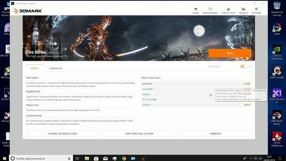Click the Slinky PC score value
Viewport: 286px width, 161px height.
click(x=247, y=105)
